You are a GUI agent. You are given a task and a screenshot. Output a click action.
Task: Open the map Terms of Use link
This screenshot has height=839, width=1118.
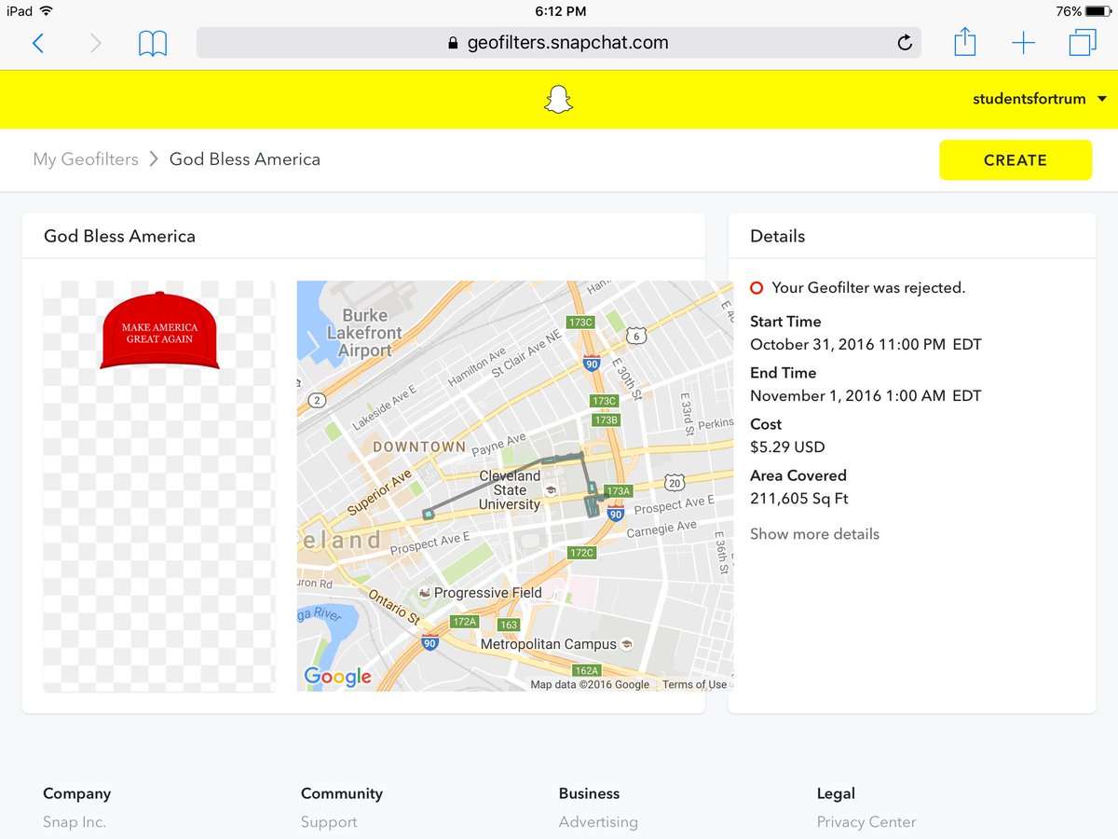click(694, 684)
